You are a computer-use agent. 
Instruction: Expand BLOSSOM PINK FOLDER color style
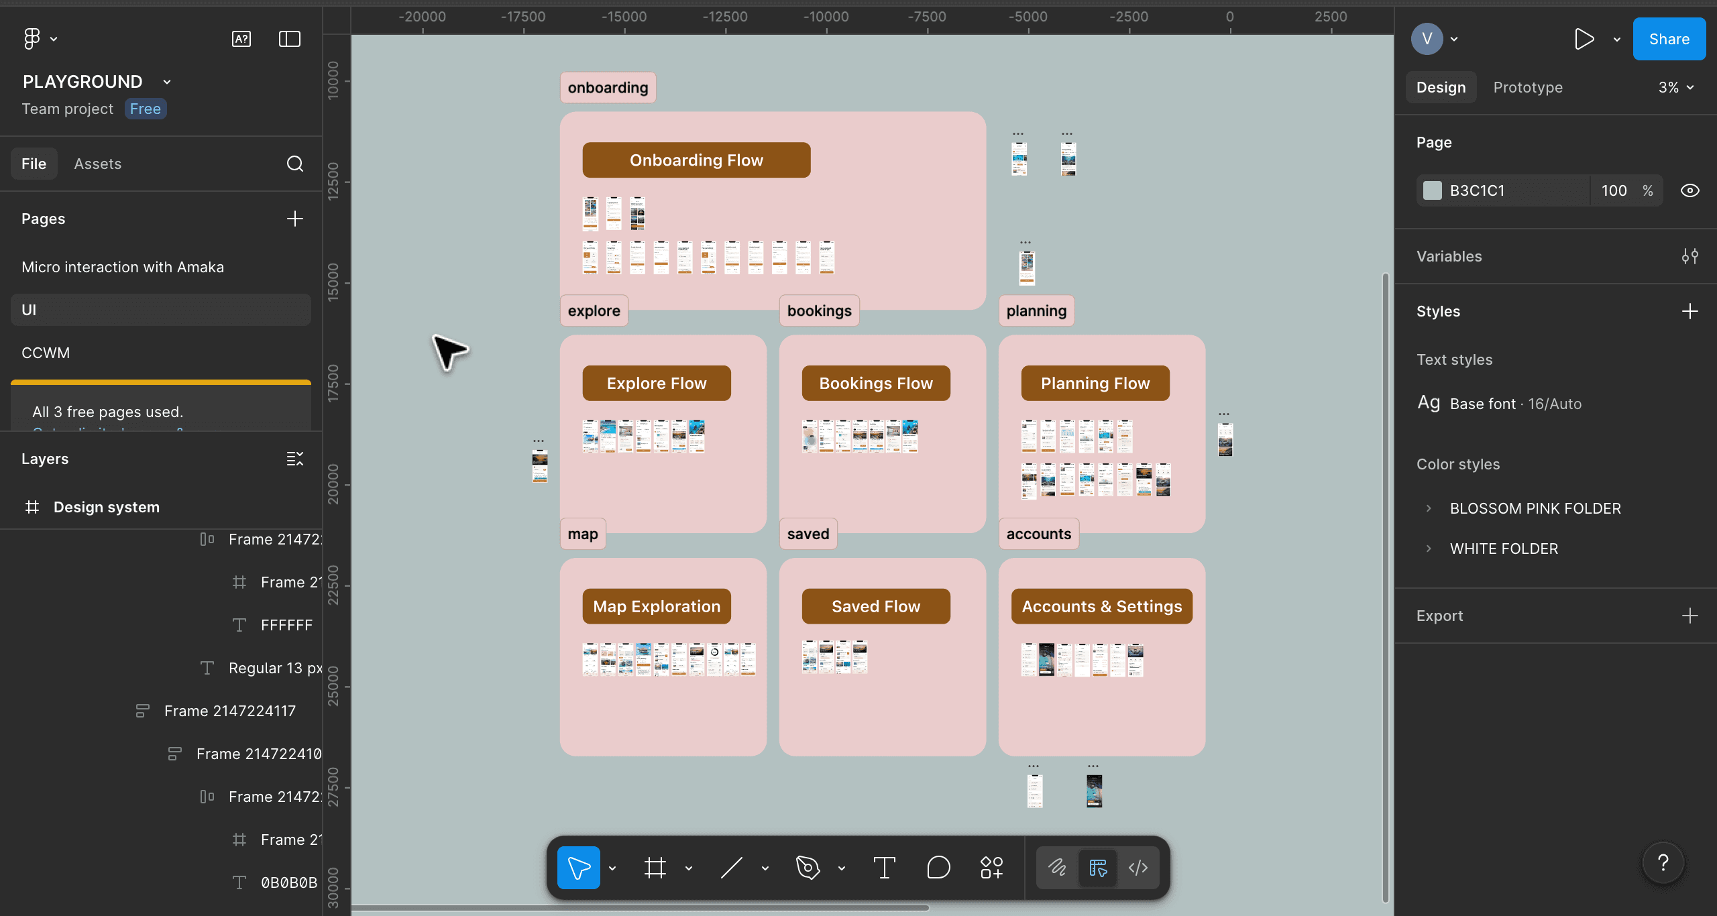[1429, 508]
